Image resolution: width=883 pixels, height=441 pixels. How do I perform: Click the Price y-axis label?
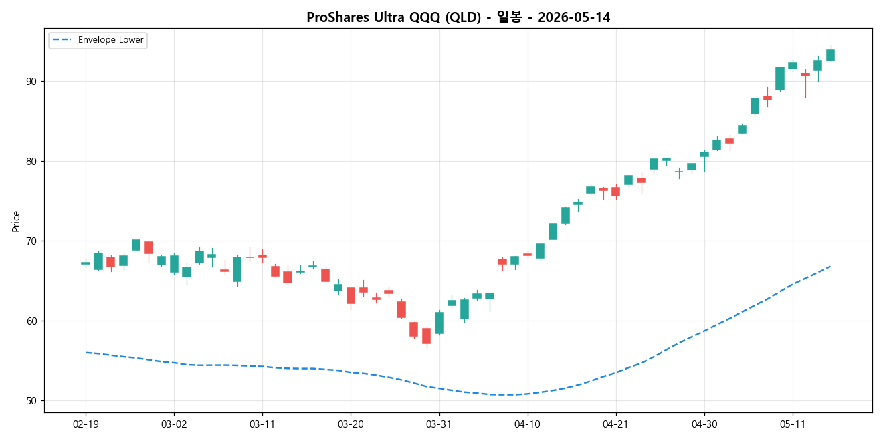pyautogui.click(x=16, y=221)
